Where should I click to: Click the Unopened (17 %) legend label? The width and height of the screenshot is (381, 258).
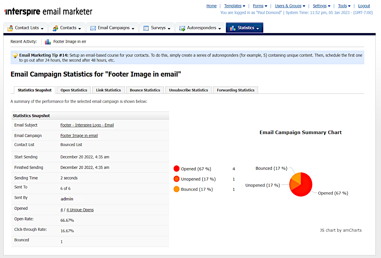(198, 179)
